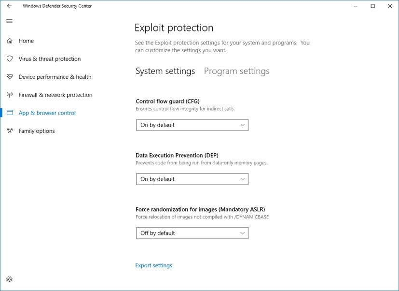Select 'Home' in the navigation pane
The width and height of the screenshot is (399, 291).
tap(26, 41)
